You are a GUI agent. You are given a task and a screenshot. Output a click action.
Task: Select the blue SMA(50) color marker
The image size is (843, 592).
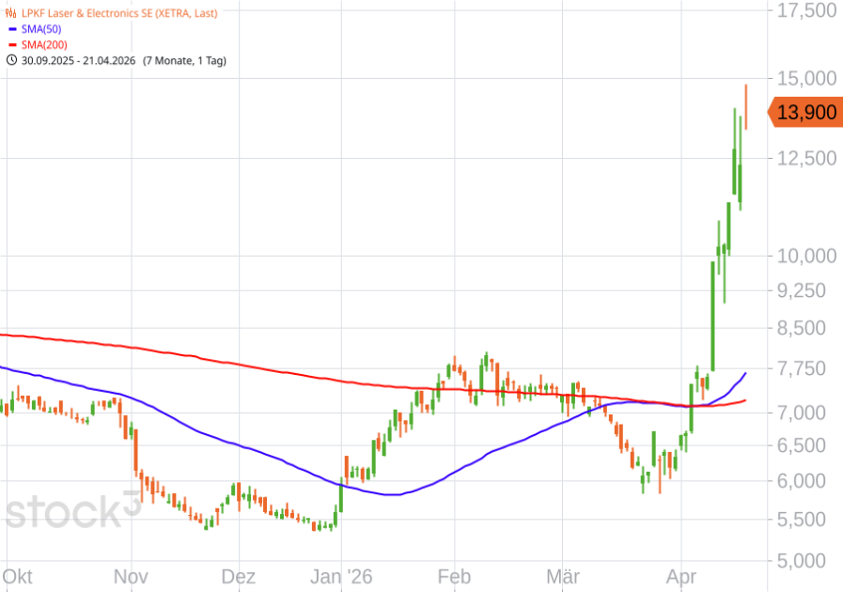point(12,29)
